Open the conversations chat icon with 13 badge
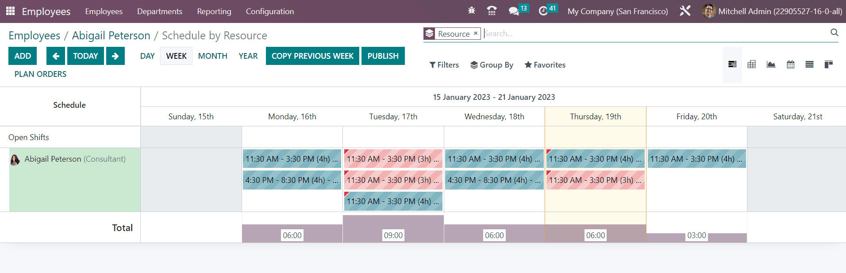Image resolution: width=846 pixels, height=273 pixels. (x=514, y=11)
